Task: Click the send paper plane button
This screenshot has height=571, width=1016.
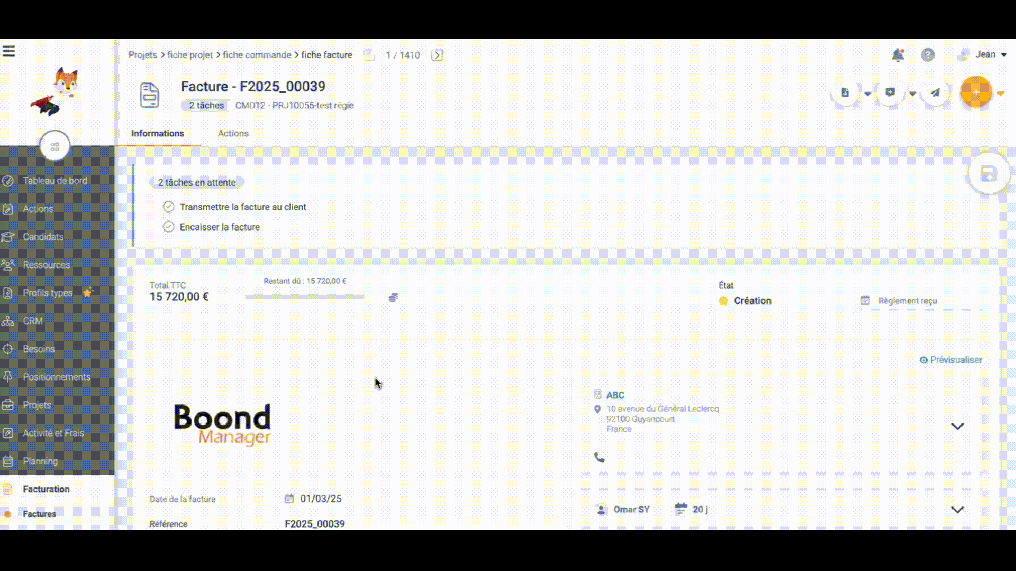Action: pyautogui.click(x=936, y=93)
